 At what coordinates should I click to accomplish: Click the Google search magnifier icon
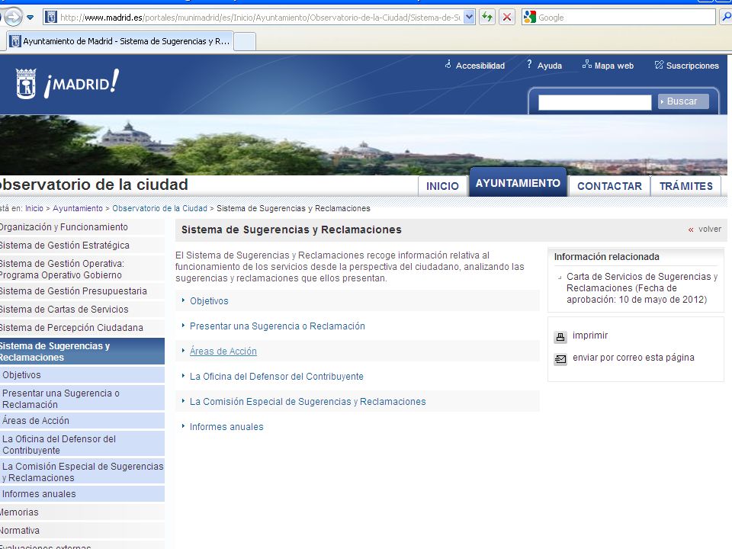727,18
